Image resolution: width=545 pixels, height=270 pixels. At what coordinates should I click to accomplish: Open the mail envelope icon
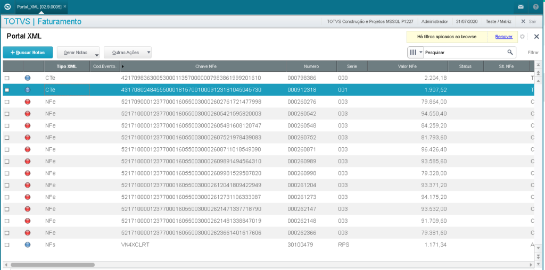[521, 7]
